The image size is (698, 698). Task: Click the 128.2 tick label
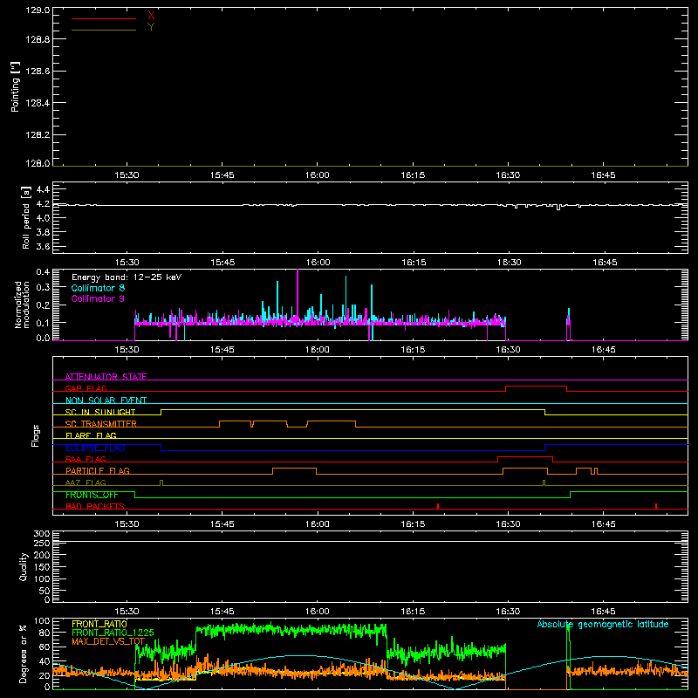(x=38, y=135)
